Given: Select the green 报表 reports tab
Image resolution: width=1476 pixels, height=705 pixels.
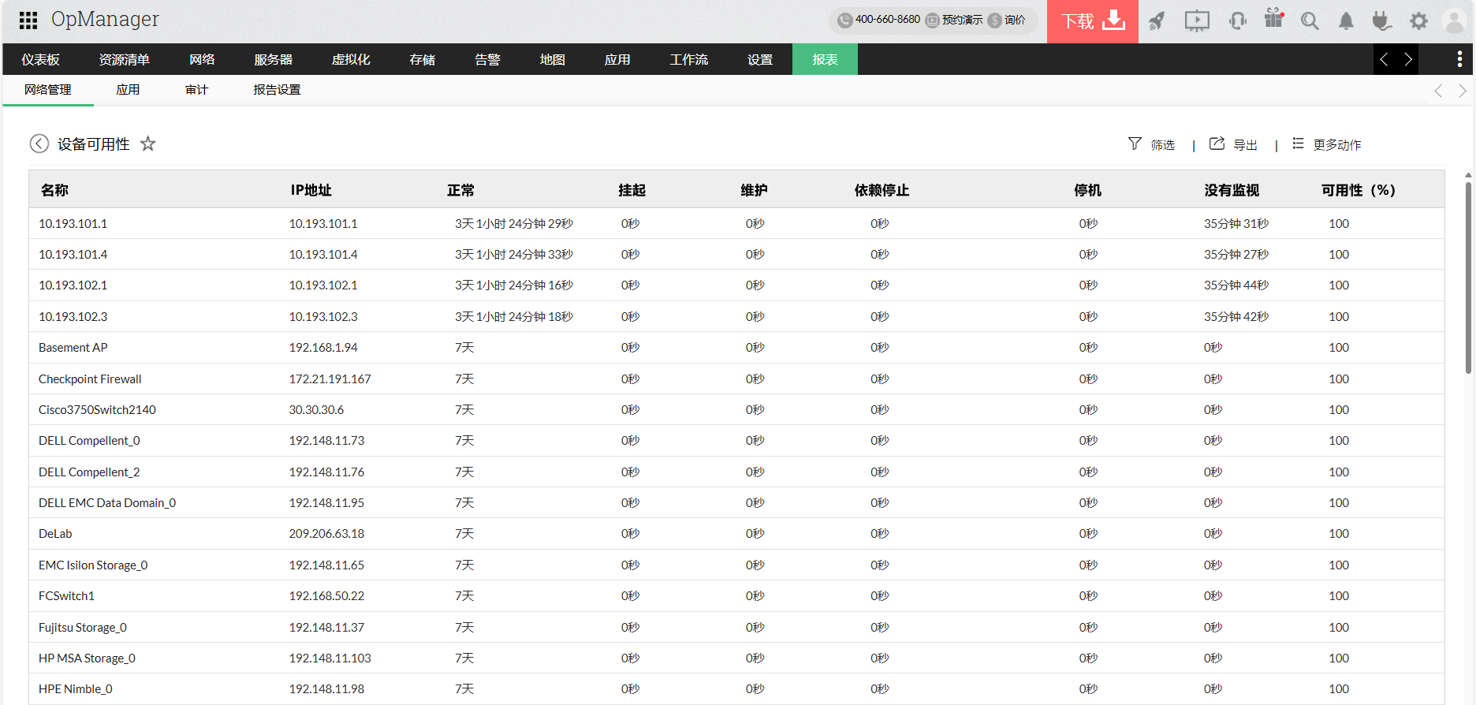Looking at the screenshot, I should pyautogui.click(x=825, y=59).
